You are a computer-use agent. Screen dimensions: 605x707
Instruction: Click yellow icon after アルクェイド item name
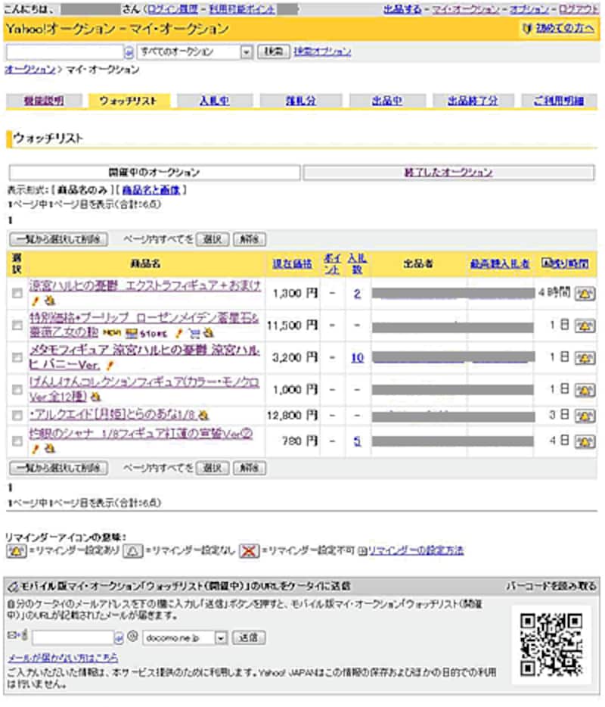[x=203, y=415]
